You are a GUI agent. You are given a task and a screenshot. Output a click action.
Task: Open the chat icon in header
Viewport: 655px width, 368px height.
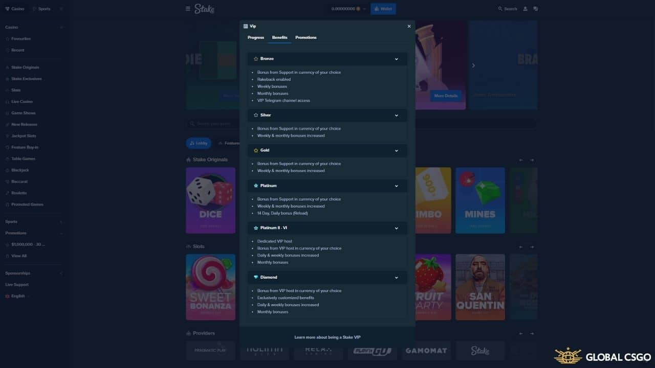tap(536, 9)
